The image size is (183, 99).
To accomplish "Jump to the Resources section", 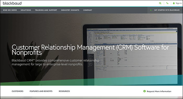I will (x=64, y=91).
